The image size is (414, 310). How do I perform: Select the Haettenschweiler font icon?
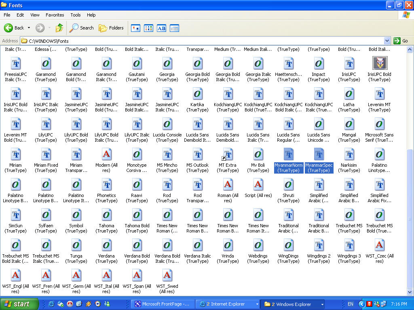(288, 63)
